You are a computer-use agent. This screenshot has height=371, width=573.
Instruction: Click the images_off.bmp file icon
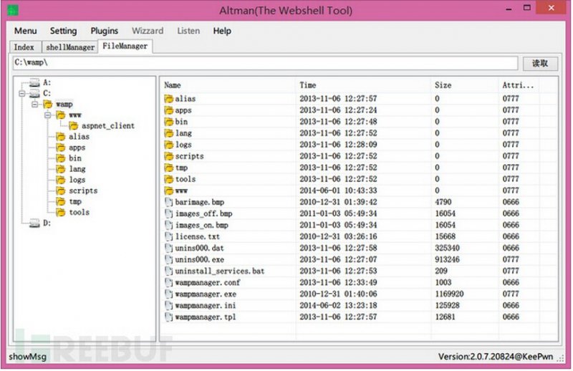(169, 214)
